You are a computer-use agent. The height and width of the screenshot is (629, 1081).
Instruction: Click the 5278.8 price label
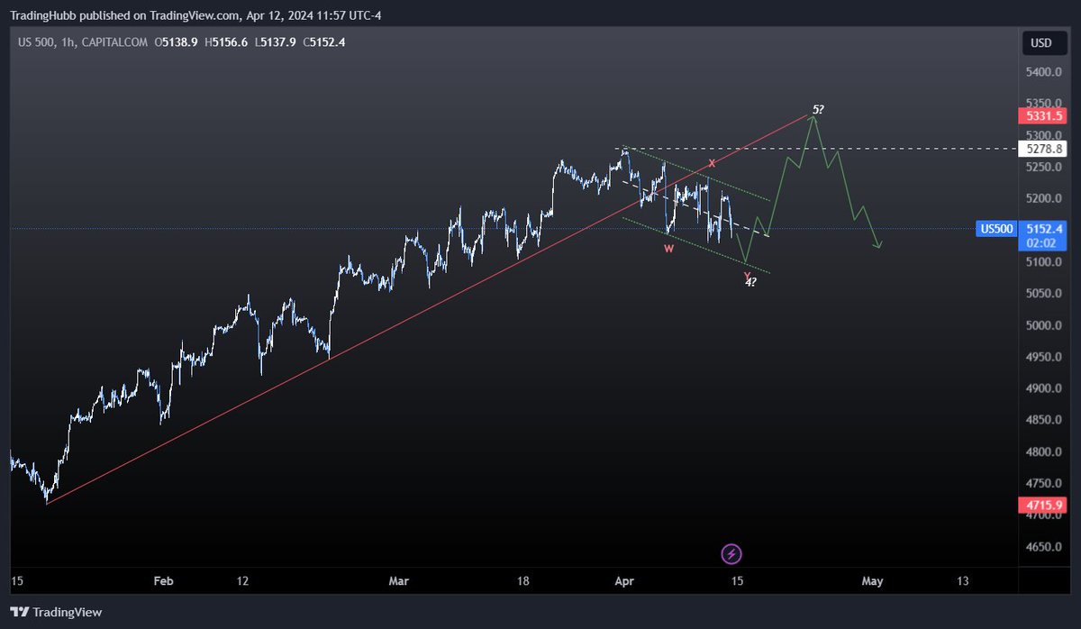click(1041, 148)
